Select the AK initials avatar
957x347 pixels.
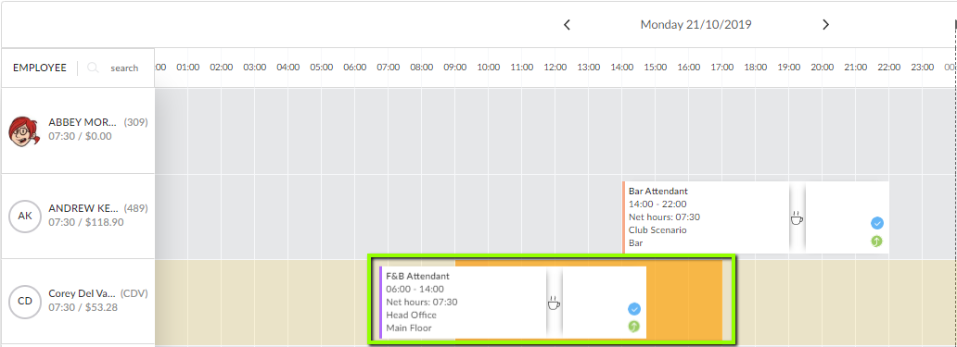point(25,217)
